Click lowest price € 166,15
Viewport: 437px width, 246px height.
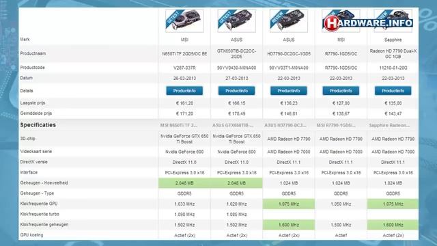tap(236, 103)
